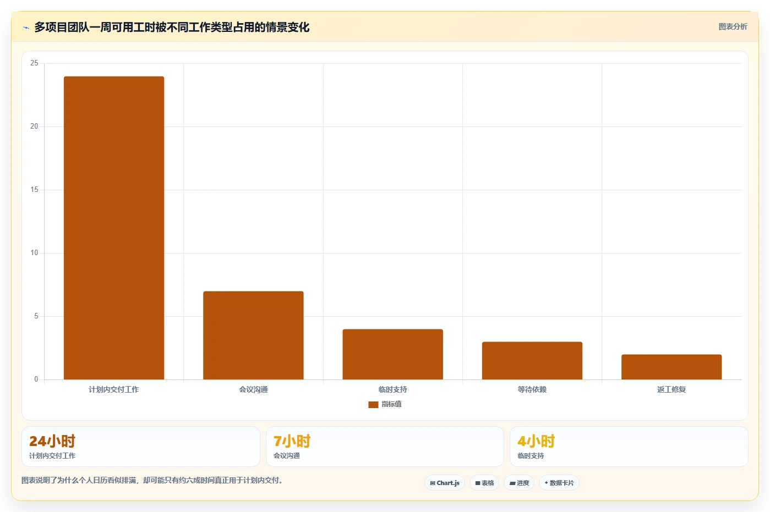
Task: Click the 会议沟通 axis label
Action: [253, 389]
